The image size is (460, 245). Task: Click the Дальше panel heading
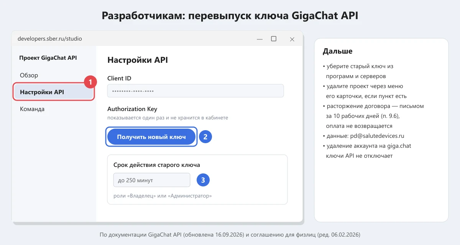tap(338, 51)
